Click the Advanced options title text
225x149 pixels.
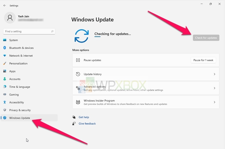[x=94, y=87]
